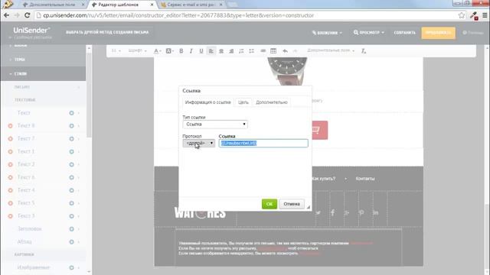Open the protocol dropdown in link dialog
The image size is (490, 275).
click(x=198, y=143)
